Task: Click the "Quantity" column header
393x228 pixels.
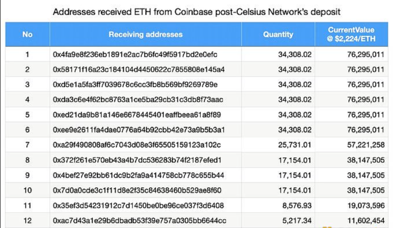Action: (278, 35)
